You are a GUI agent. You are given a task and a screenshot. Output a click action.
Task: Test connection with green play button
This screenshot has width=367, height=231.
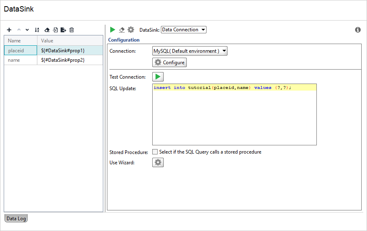[x=158, y=77]
